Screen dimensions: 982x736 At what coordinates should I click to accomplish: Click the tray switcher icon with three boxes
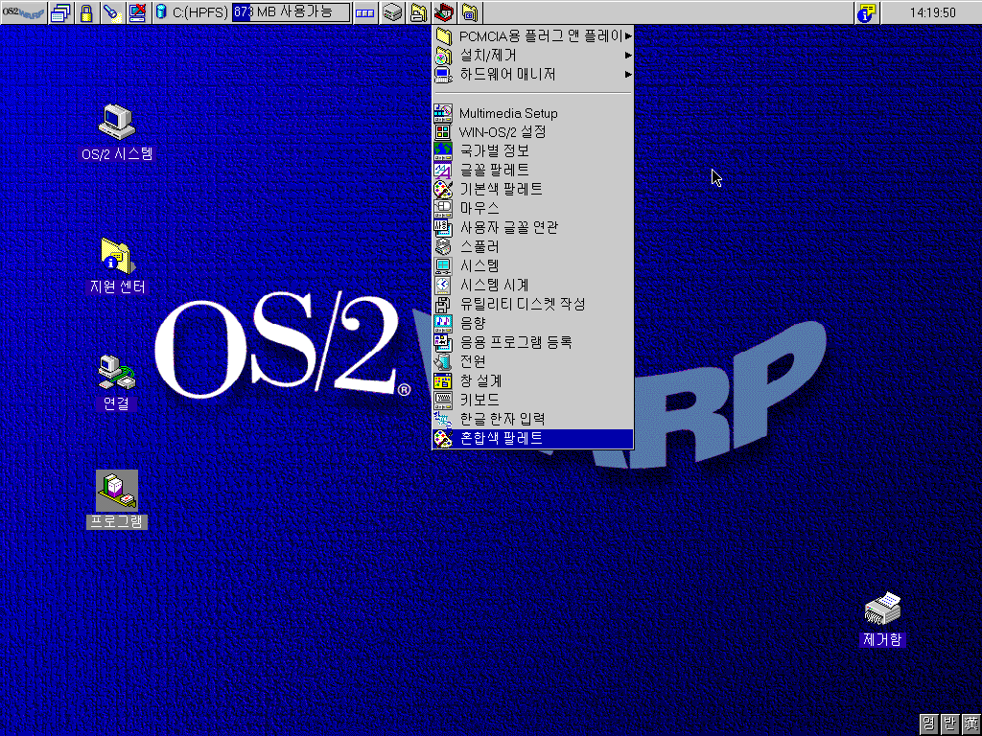365,12
